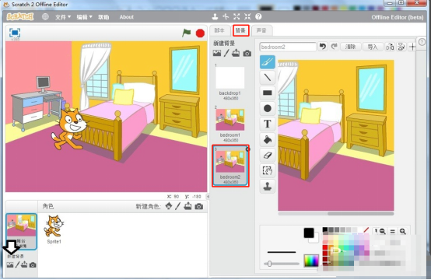
Task: Open the 文件 menu
Action: 63,17
